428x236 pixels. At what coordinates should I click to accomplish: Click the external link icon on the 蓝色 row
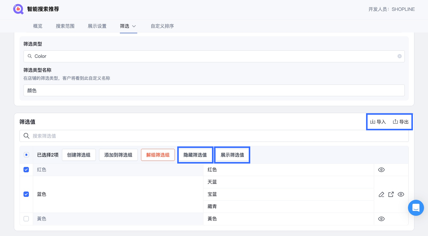click(391, 194)
